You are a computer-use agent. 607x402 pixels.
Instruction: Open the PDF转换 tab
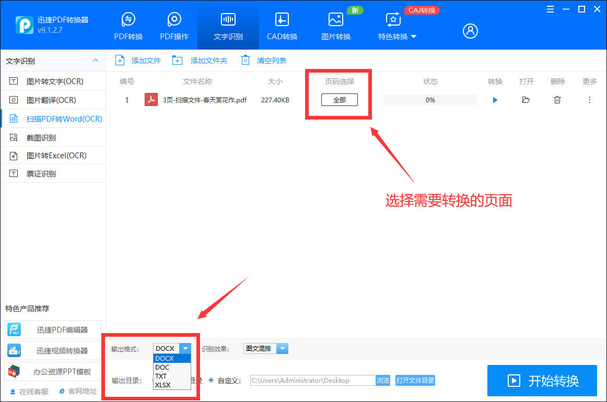pos(128,26)
